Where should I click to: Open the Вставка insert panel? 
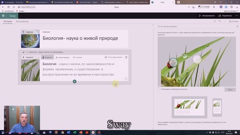[234, 21]
